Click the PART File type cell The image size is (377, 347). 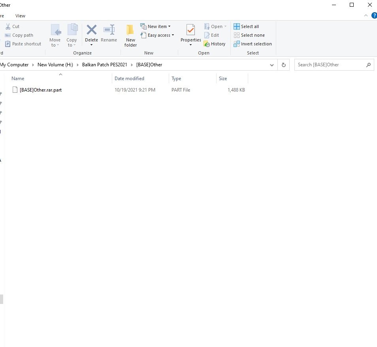181,90
